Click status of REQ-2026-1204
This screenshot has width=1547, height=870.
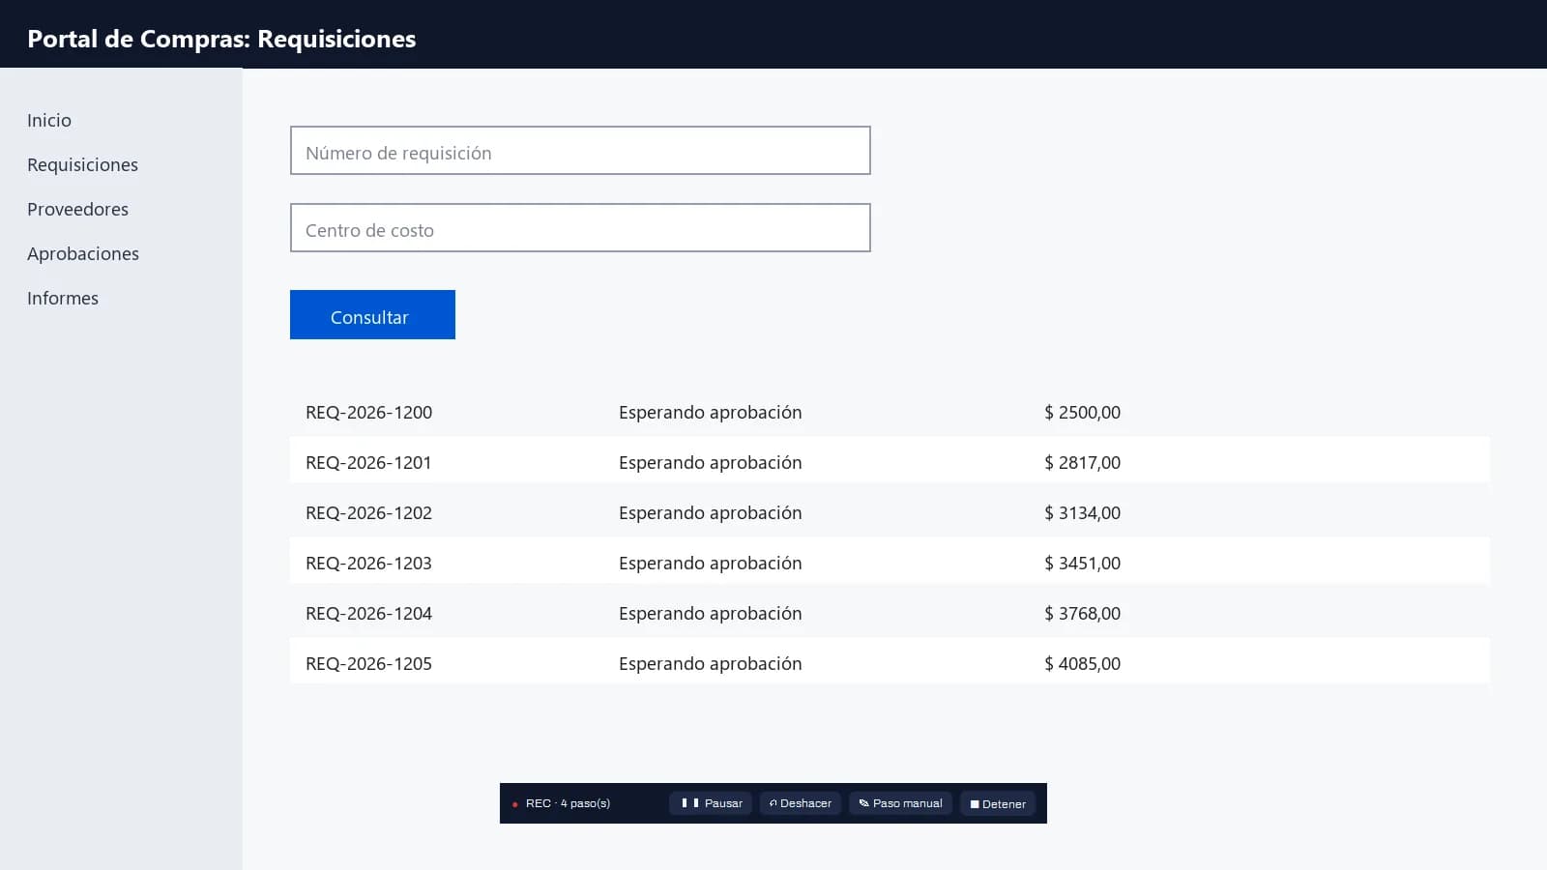pos(711,613)
